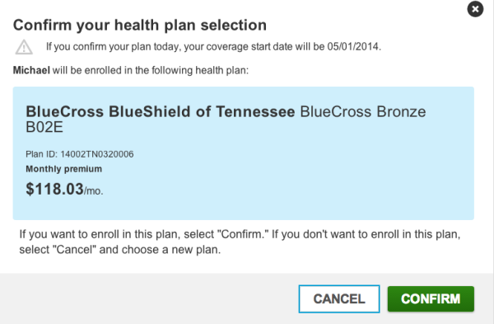Click the green CONFIRM button
Image resolution: width=494 pixels, height=324 pixels.
tap(431, 298)
